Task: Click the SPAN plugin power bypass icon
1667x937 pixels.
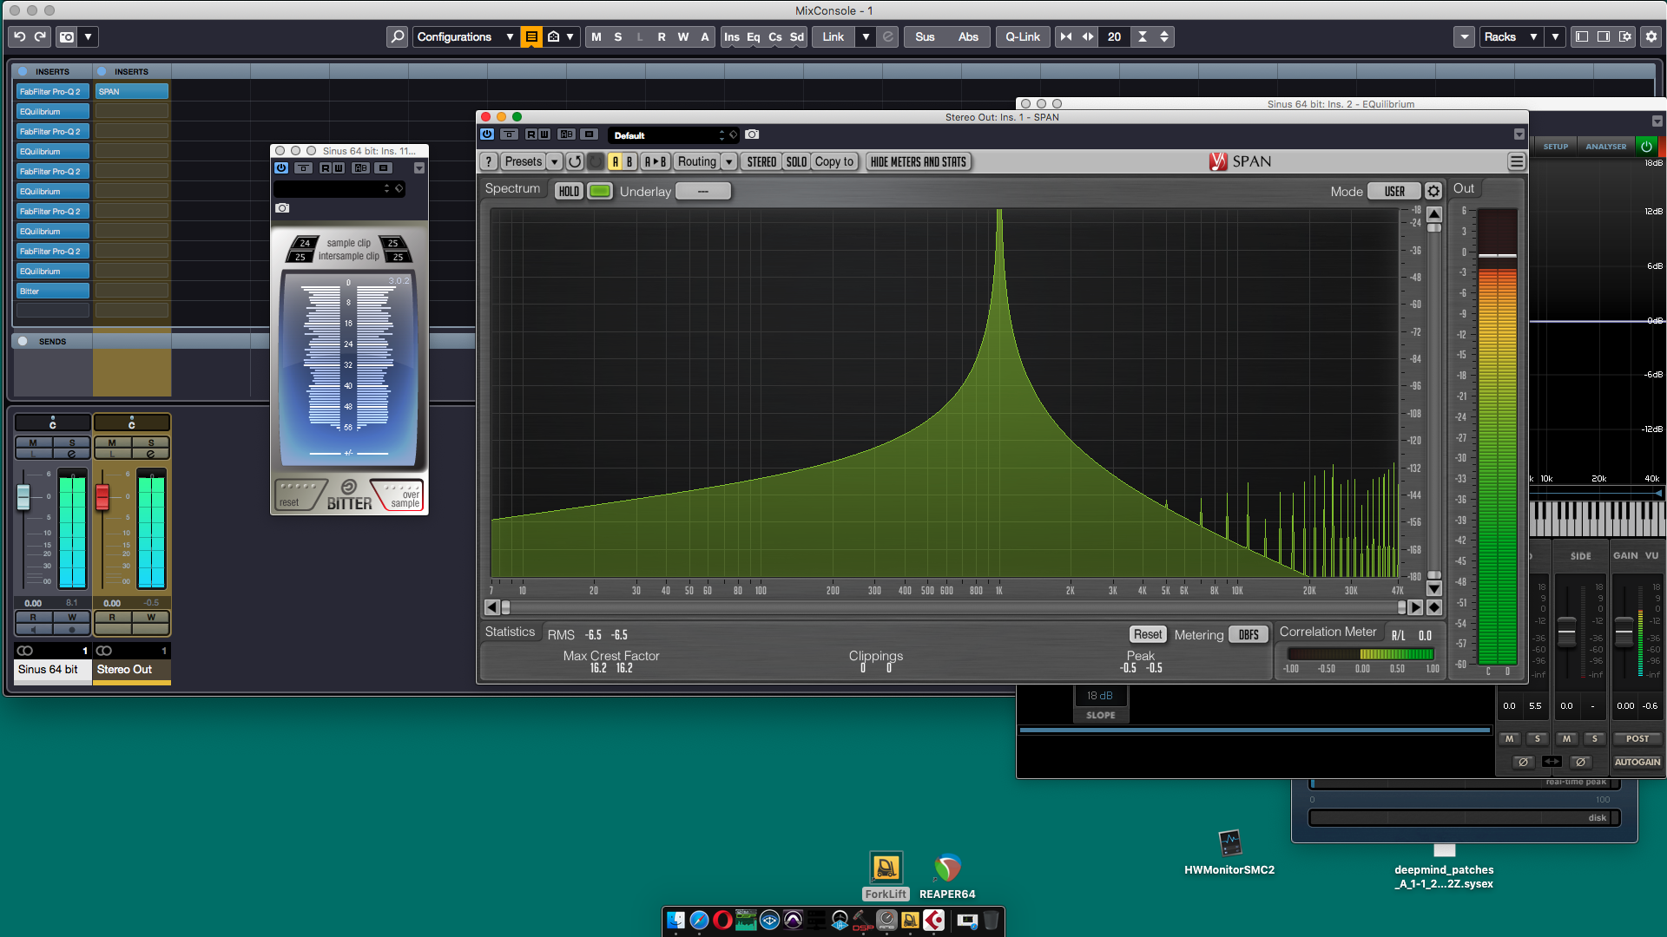Action: point(487,134)
